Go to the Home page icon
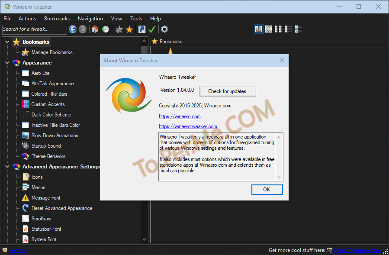Viewport: 389px width, 255px height. (x=95, y=29)
